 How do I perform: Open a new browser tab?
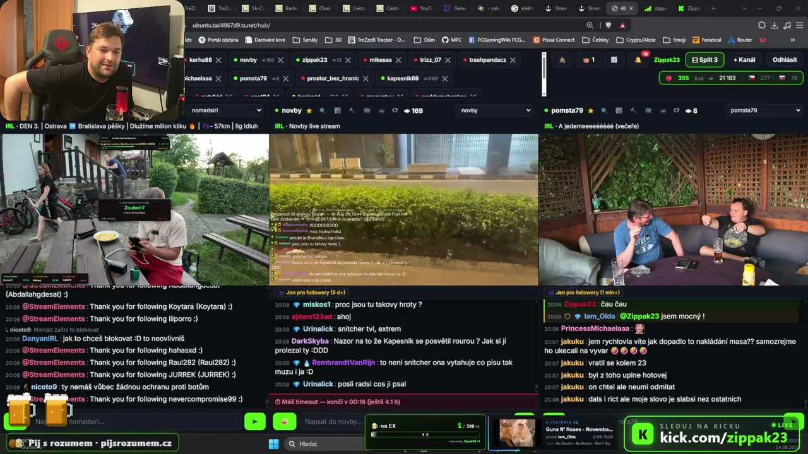713,8
